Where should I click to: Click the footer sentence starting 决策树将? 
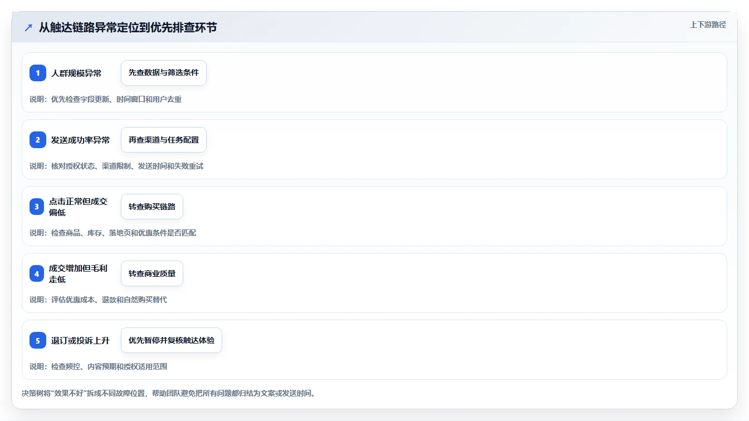click(169, 393)
